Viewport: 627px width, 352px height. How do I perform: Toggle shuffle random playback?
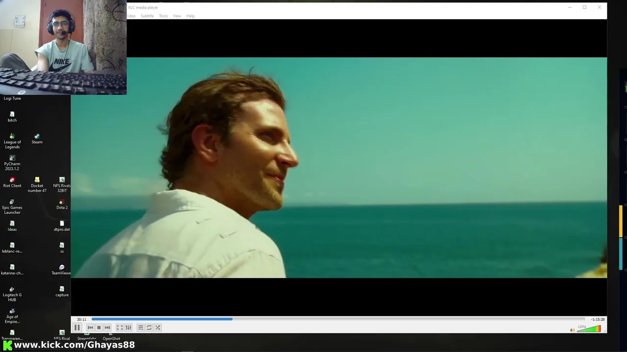(x=158, y=328)
